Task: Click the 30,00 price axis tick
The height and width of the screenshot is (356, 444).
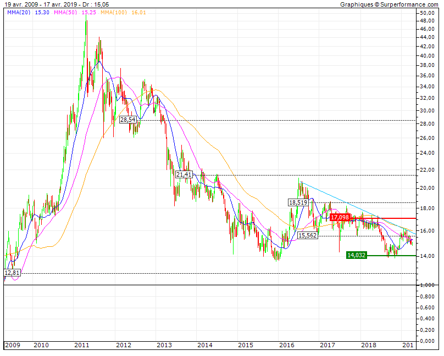Action: coord(427,110)
